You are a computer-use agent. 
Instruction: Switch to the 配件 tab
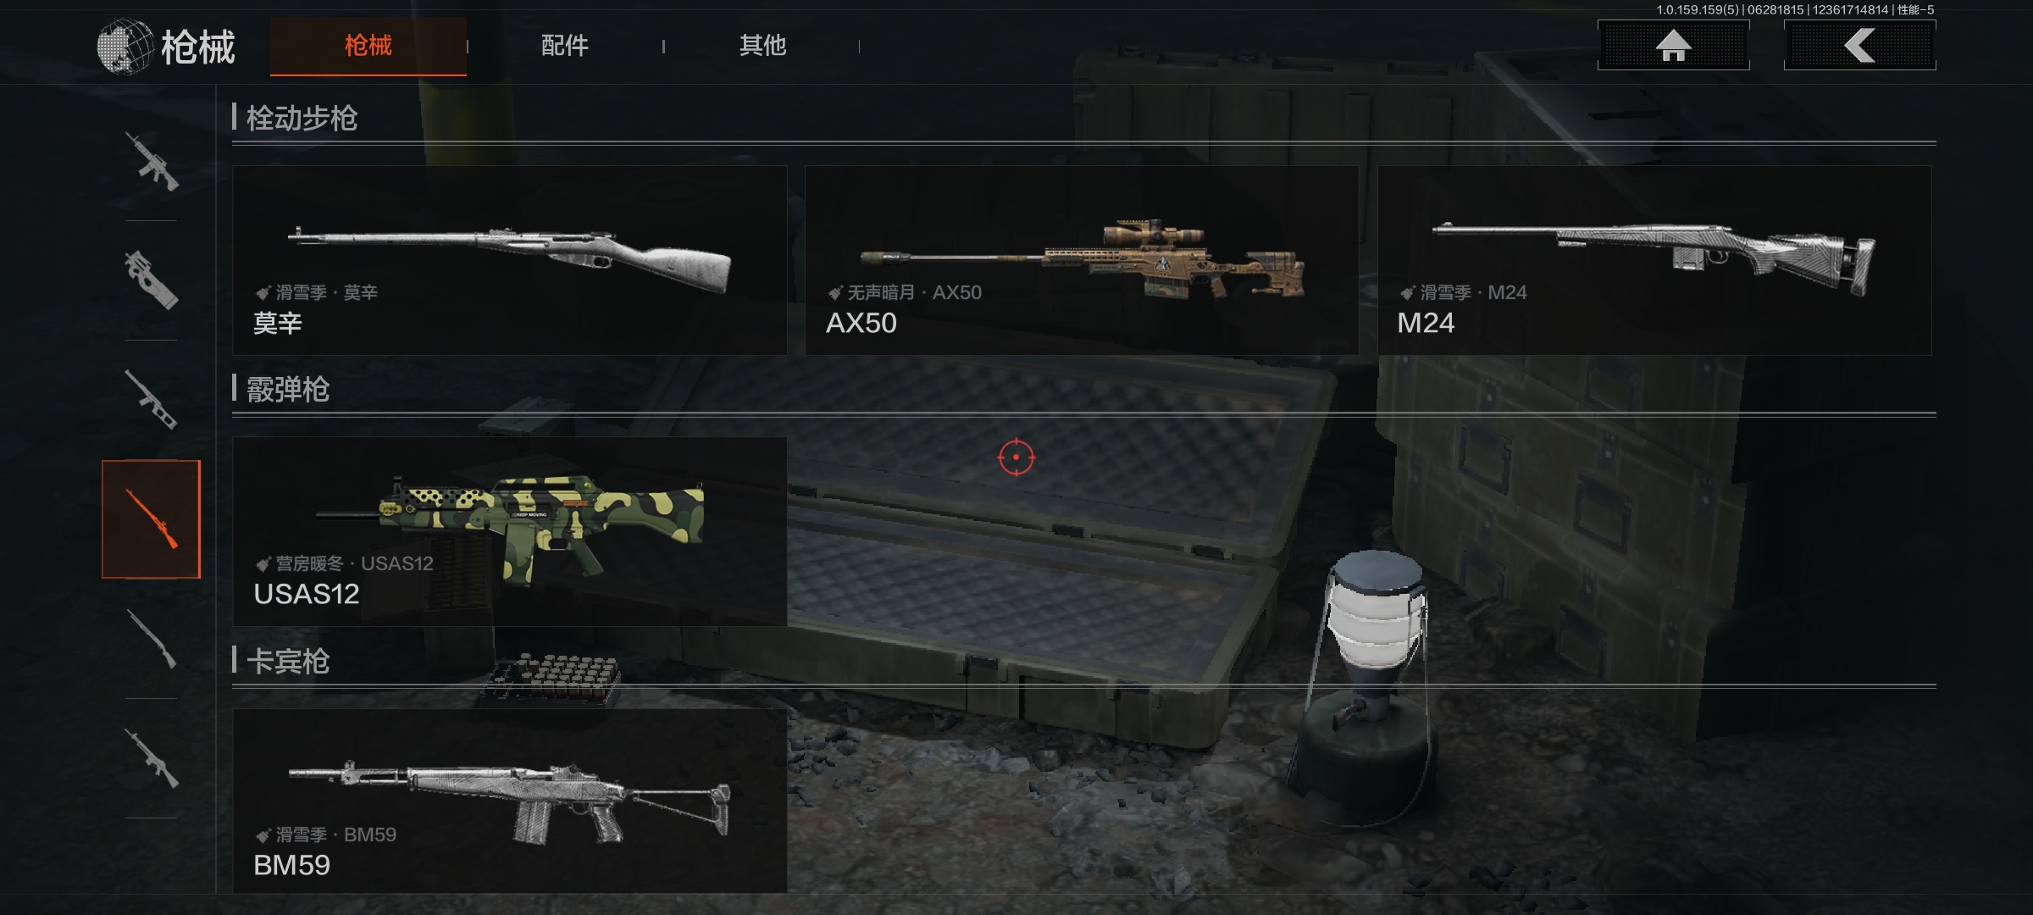pos(565,46)
